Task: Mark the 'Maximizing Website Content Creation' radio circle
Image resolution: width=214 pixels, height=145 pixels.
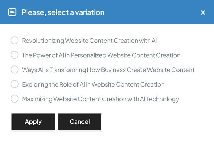Action: [14, 99]
